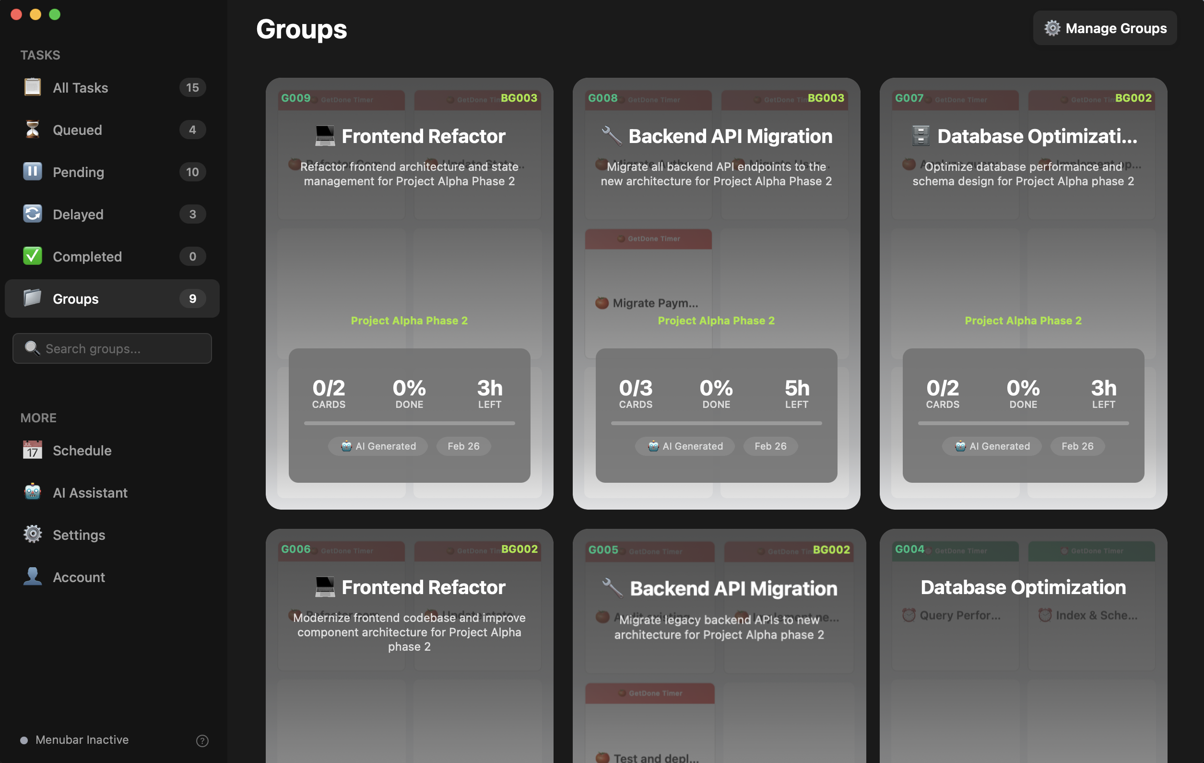Image resolution: width=1204 pixels, height=763 pixels.
Task: Click Feb 26 date pill on G009 card
Action: [x=463, y=446]
